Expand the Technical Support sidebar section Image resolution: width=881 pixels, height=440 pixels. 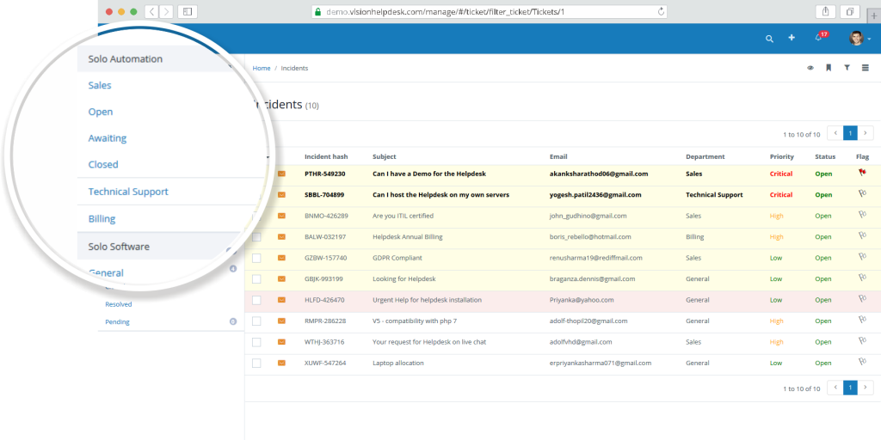pos(128,192)
